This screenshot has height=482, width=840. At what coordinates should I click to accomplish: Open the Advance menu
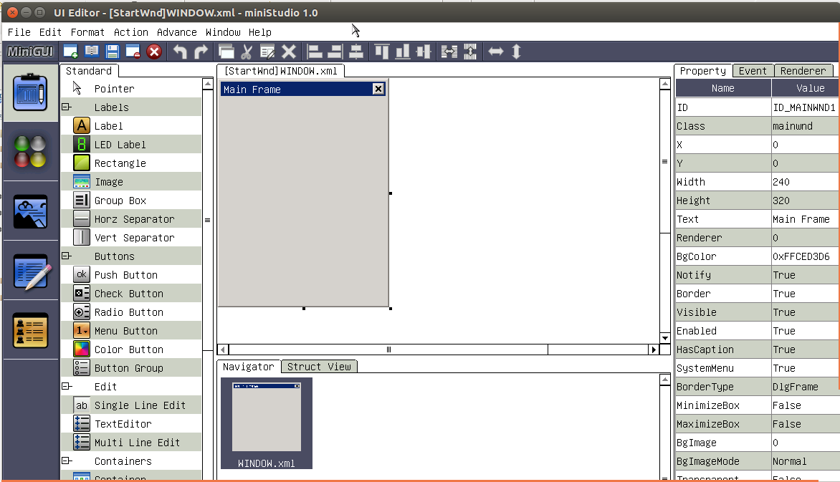[x=176, y=32]
